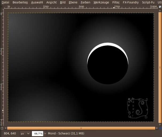Click the black moon disc on the canvas

click(108, 65)
